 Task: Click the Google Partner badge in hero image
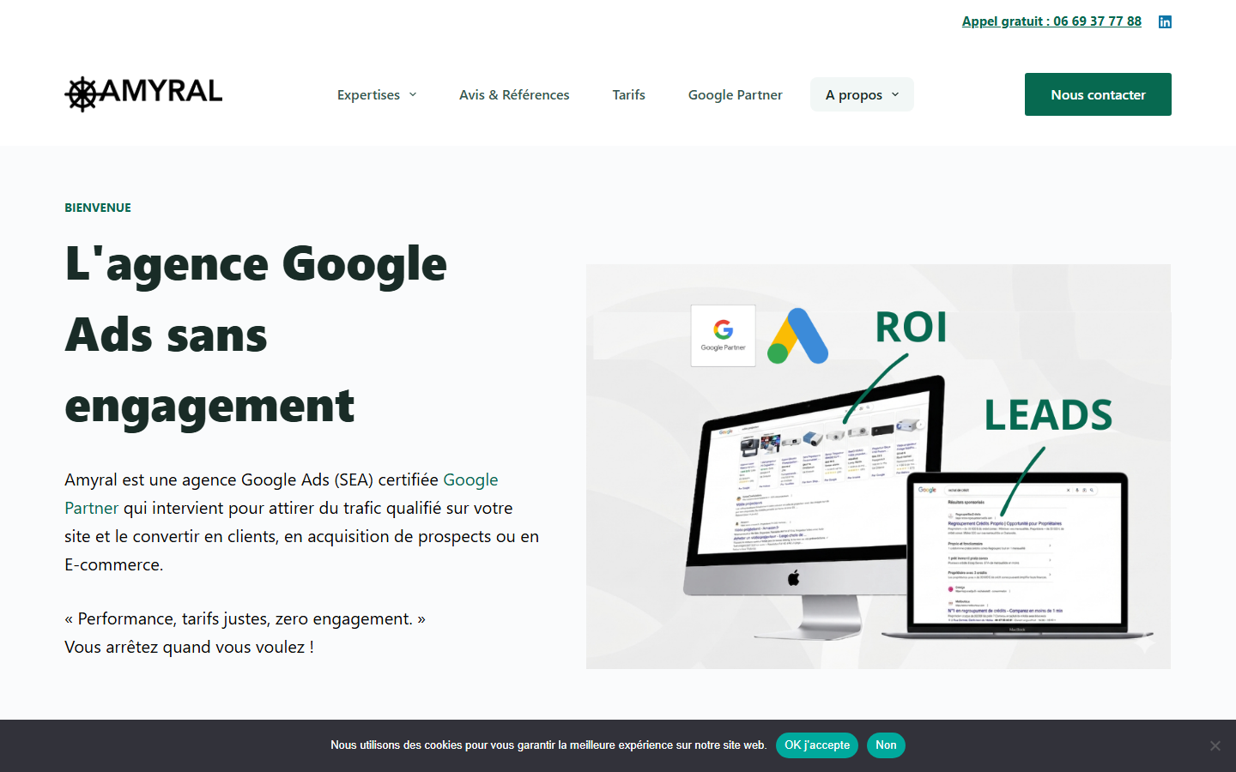click(724, 335)
